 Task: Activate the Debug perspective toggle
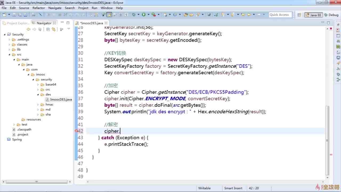pyautogui.click(x=331, y=15)
